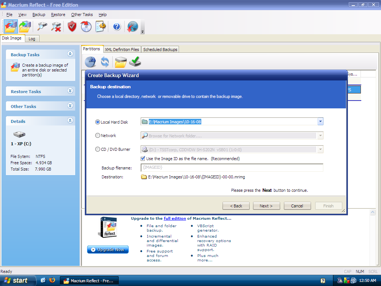Open the Backup menu
Screen dimensions: 381x286
39,15
